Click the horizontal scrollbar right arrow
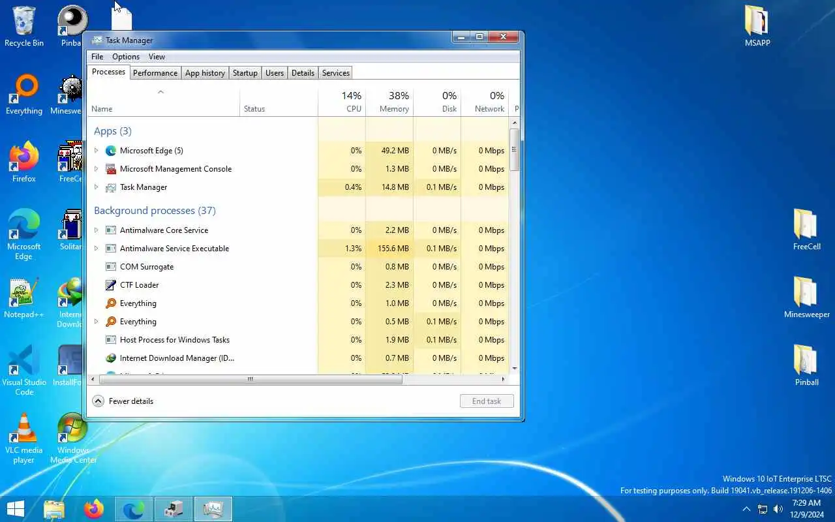The height and width of the screenshot is (522, 835). tap(503, 379)
